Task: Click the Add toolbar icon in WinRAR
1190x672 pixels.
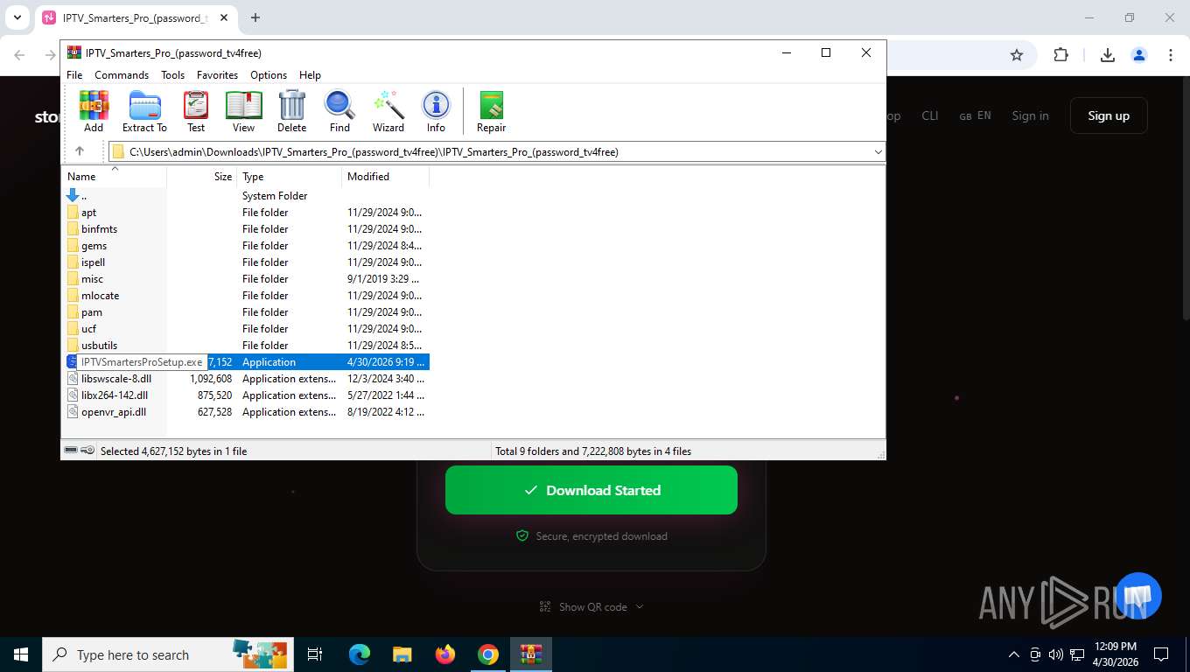Action: point(94,111)
